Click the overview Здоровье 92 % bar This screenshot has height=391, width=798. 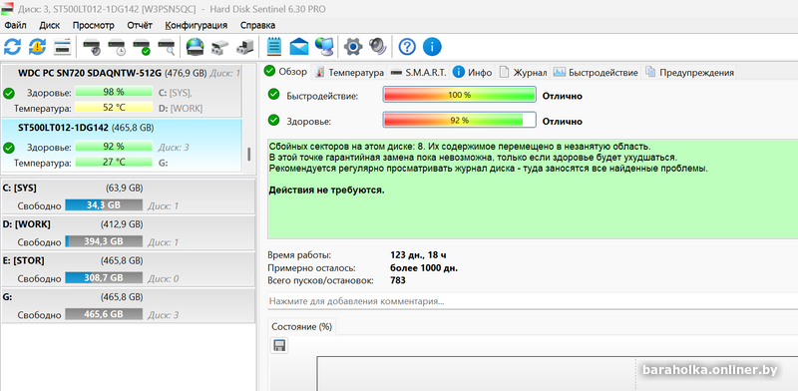(x=459, y=121)
